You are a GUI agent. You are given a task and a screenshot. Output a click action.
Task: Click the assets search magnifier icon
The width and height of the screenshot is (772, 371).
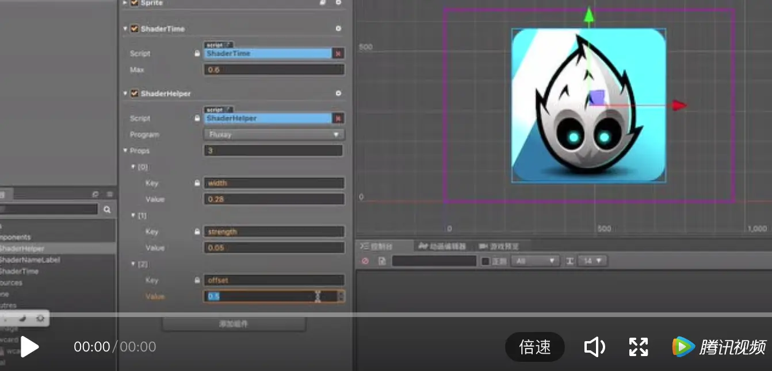point(107,210)
